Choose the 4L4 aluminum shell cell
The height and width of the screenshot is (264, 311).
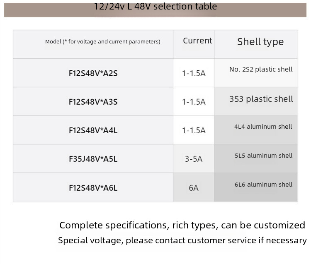click(x=263, y=127)
